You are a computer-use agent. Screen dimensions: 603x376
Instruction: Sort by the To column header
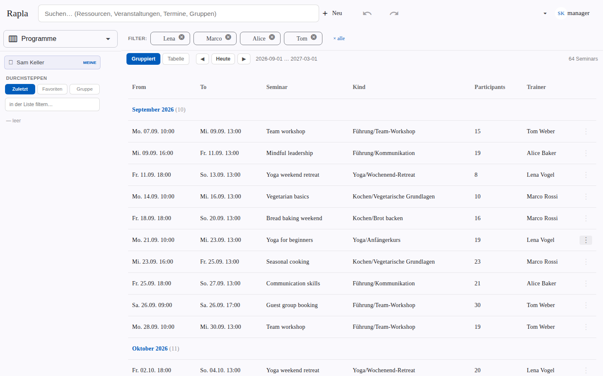point(203,87)
